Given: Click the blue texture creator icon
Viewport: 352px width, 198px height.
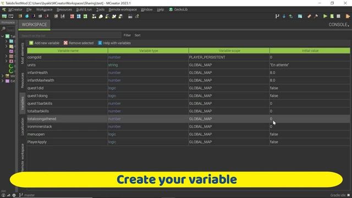Looking at the screenshot, I should coord(79,16).
